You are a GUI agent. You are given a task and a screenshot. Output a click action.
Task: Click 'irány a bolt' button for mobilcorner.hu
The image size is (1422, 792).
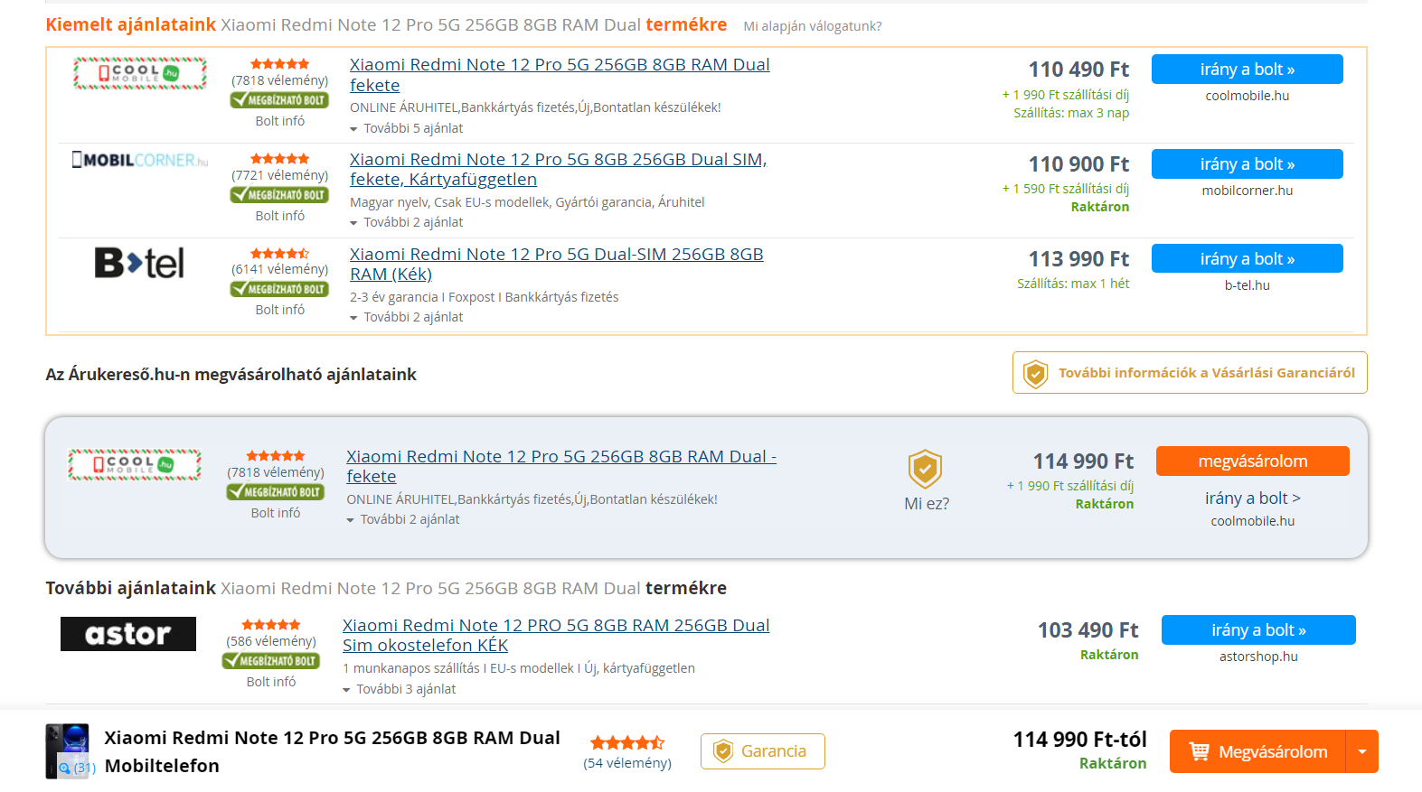(1247, 164)
